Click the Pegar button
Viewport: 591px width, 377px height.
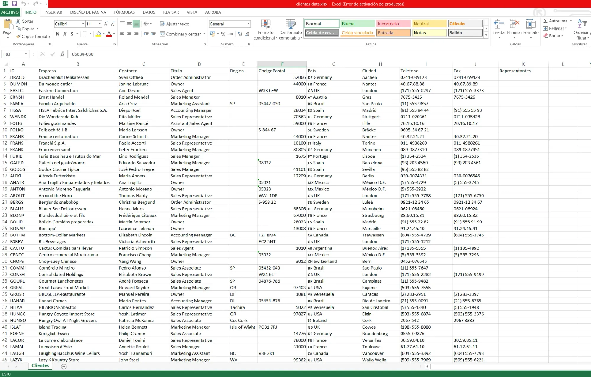pyautogui.click(x=7, y=29)
